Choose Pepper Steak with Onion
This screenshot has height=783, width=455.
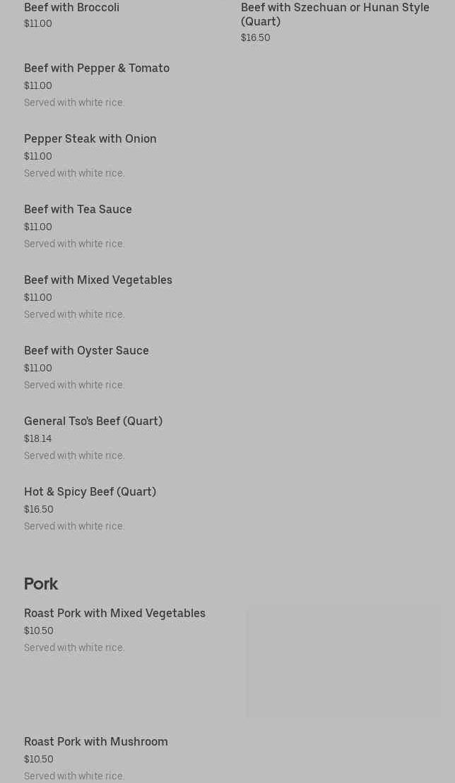[90, 139]
